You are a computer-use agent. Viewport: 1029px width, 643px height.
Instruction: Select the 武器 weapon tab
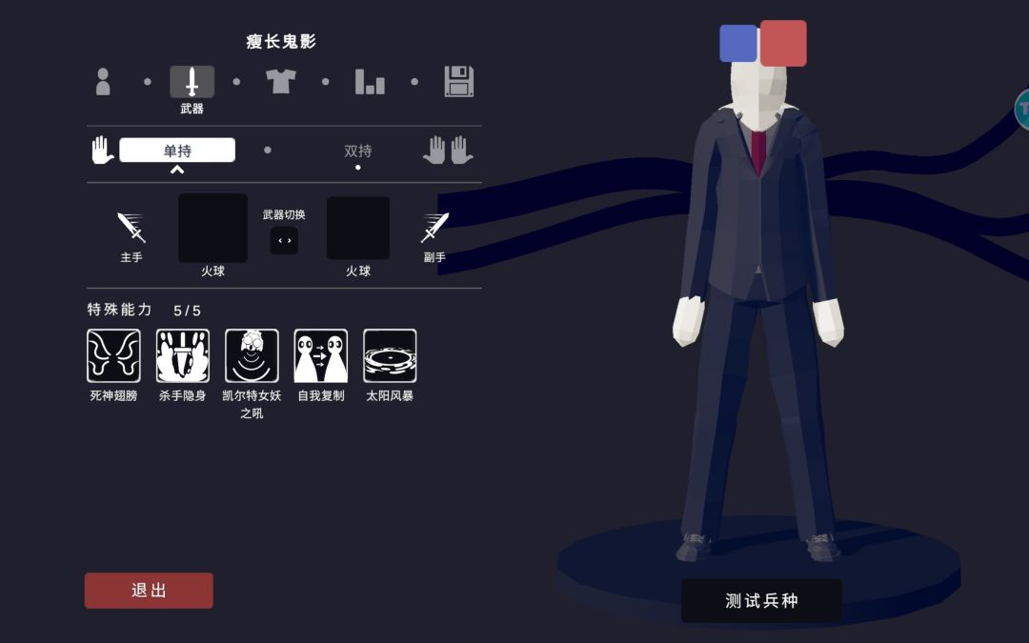192,82
